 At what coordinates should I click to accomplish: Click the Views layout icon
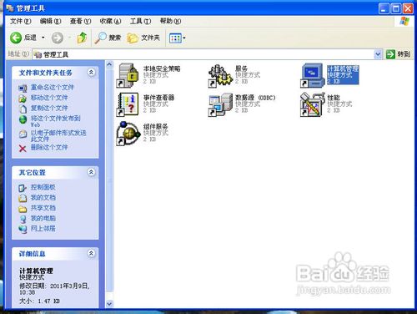175,38
